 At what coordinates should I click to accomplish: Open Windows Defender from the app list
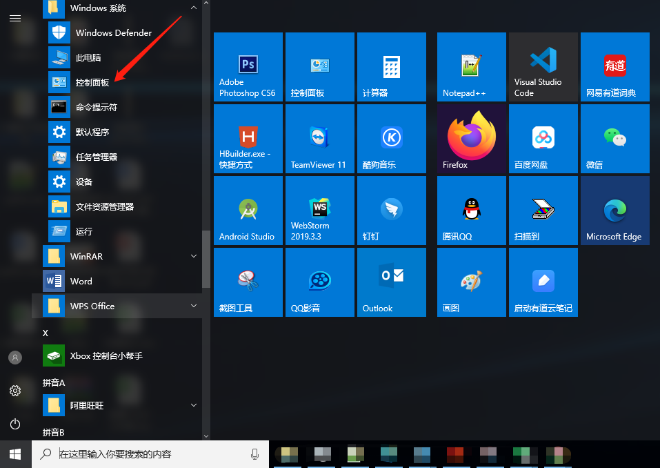click(117, 33)
